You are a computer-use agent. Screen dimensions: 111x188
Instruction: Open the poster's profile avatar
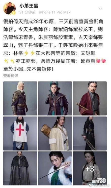pos(10,8)
